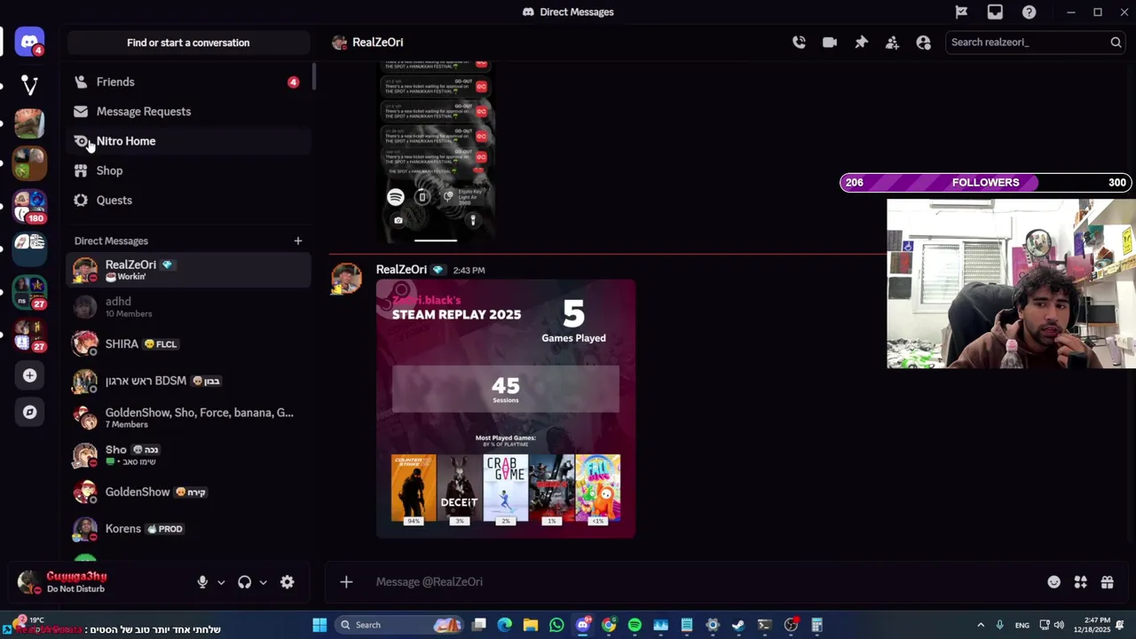Open the server with the 180 badge
This screenshot has width=1136, height=639.
pyautogui.click(x=29, y=205)
